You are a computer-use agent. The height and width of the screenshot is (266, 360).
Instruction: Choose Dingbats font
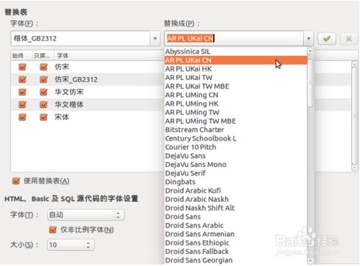pos(236,182)
